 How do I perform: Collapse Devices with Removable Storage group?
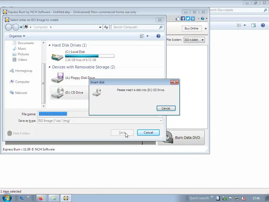(x=49, y=67)
